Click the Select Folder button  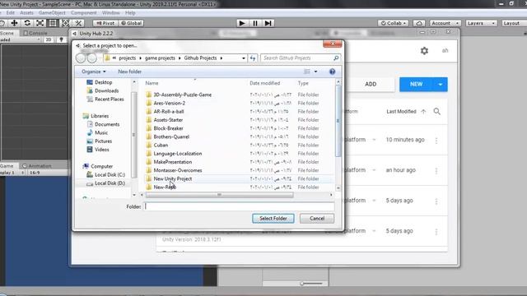click(273, 219)
